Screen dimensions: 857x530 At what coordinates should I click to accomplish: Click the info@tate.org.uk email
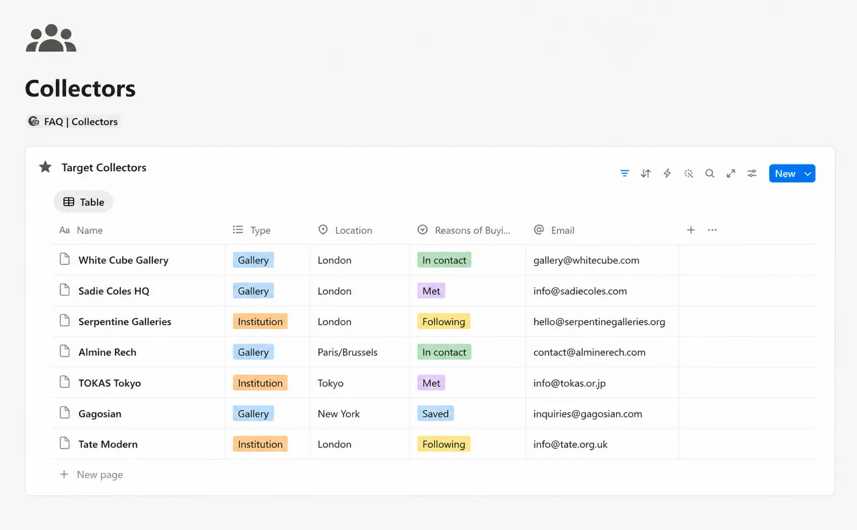[x=570, y=444]
